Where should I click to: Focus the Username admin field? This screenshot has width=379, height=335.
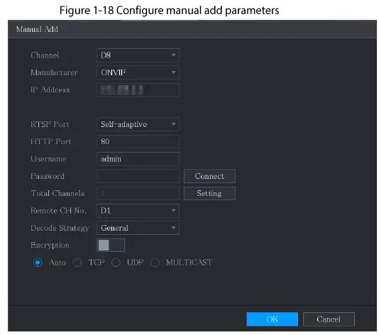138,159
